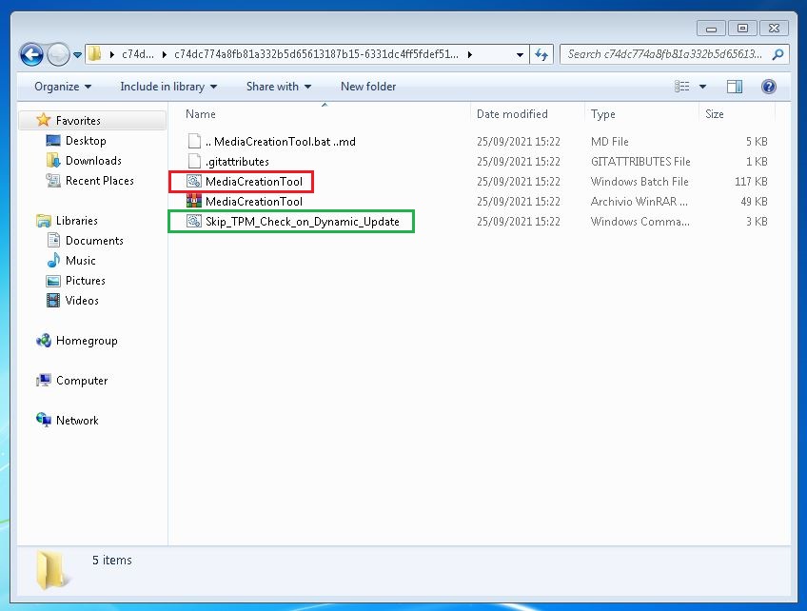The image size is (807, 611).
Task: Expand the arrow after c74d... breadcrumb
Action: pyautogui.click(x=165, y=54)
